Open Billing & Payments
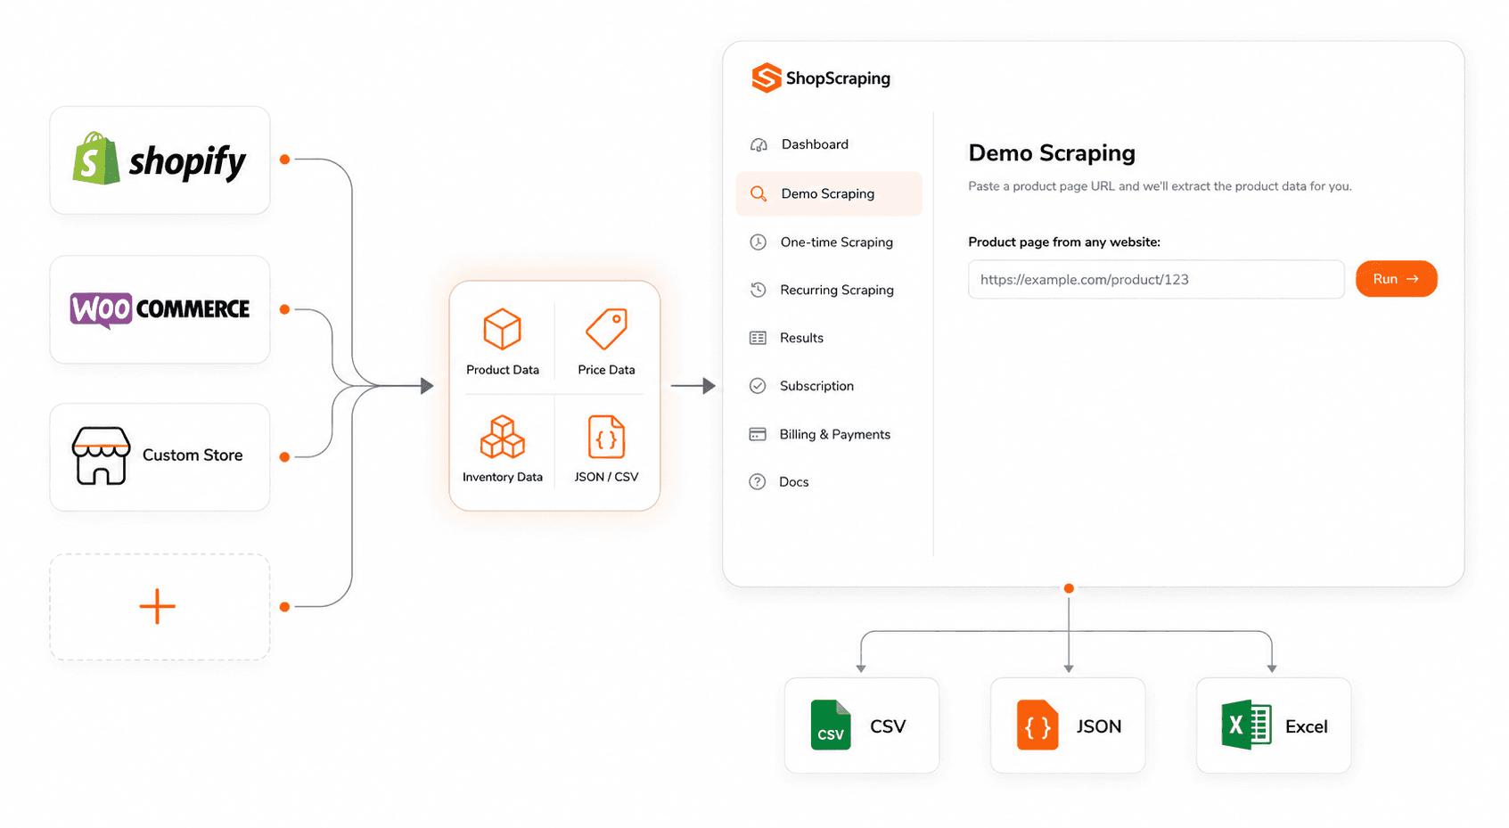This screenshot has width=1509, height=828. 829,434
